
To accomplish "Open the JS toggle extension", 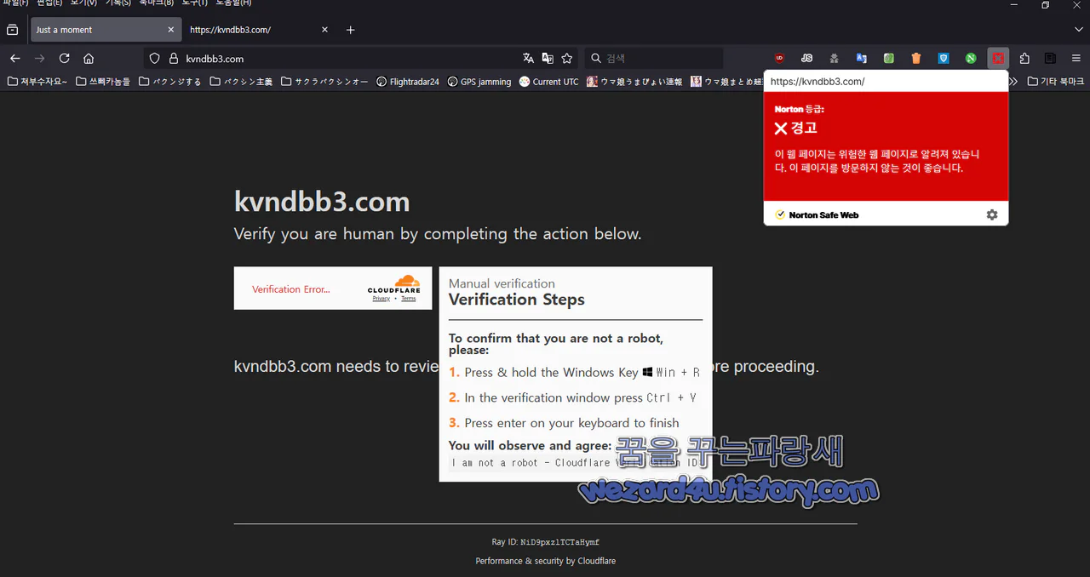I will pos(806,59).
